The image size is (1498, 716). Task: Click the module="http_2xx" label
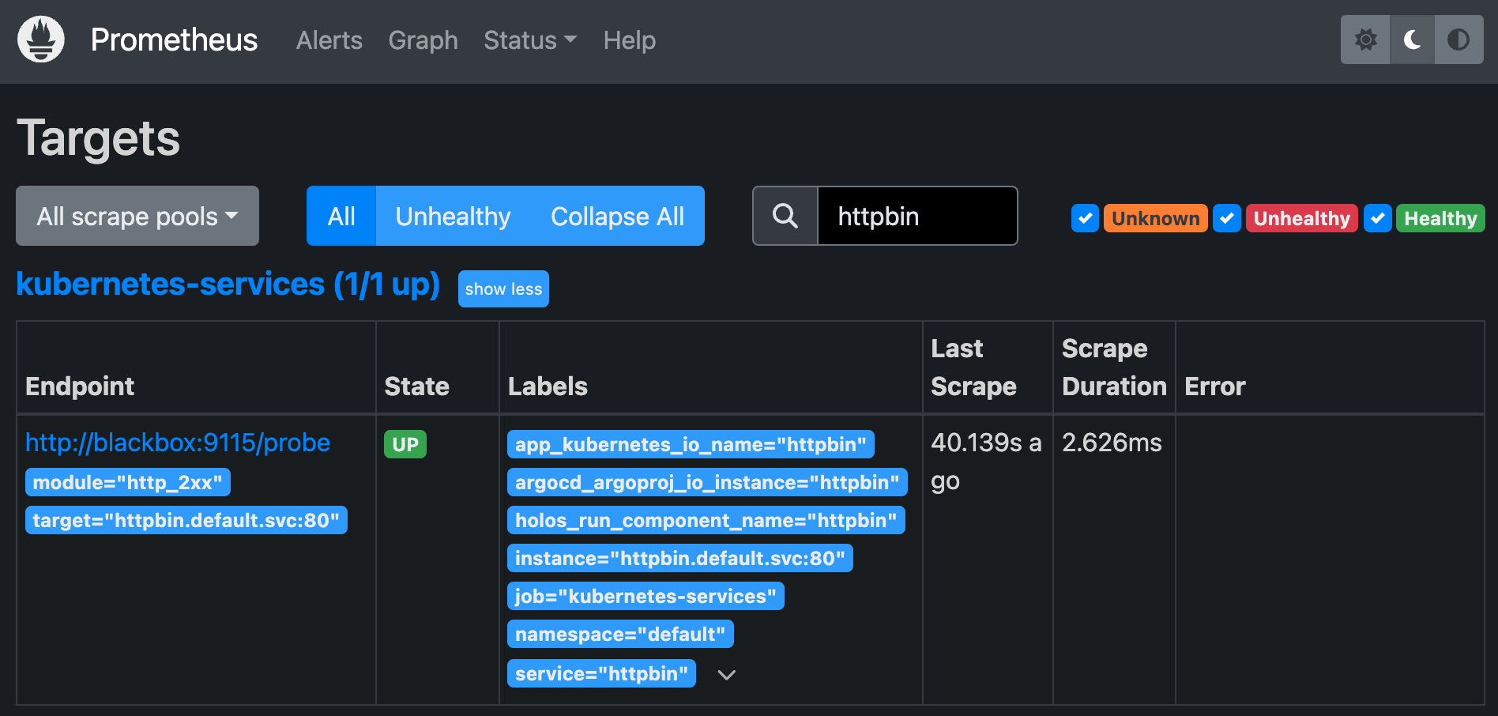(128, 482)
